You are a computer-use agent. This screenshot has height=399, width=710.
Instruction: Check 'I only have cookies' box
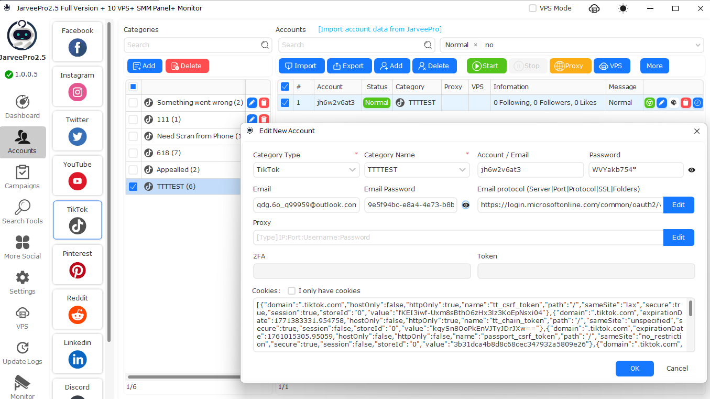point(292,290)
